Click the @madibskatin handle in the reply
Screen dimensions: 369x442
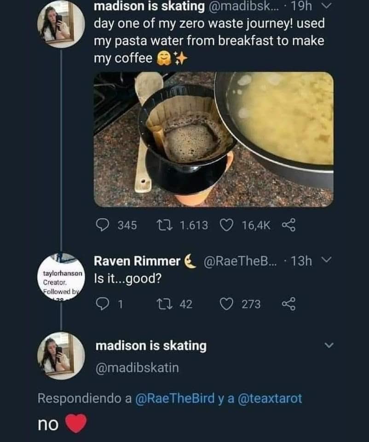[137, 368]
